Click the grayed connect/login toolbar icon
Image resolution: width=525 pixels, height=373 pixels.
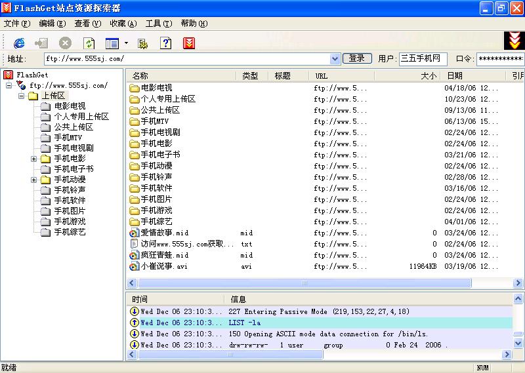41,43
